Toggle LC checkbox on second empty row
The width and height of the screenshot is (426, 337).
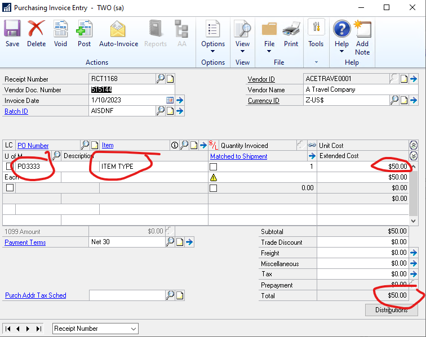pos(10,187)
